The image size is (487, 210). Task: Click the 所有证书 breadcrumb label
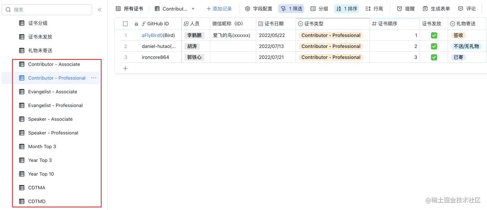(x=133, y=9)
